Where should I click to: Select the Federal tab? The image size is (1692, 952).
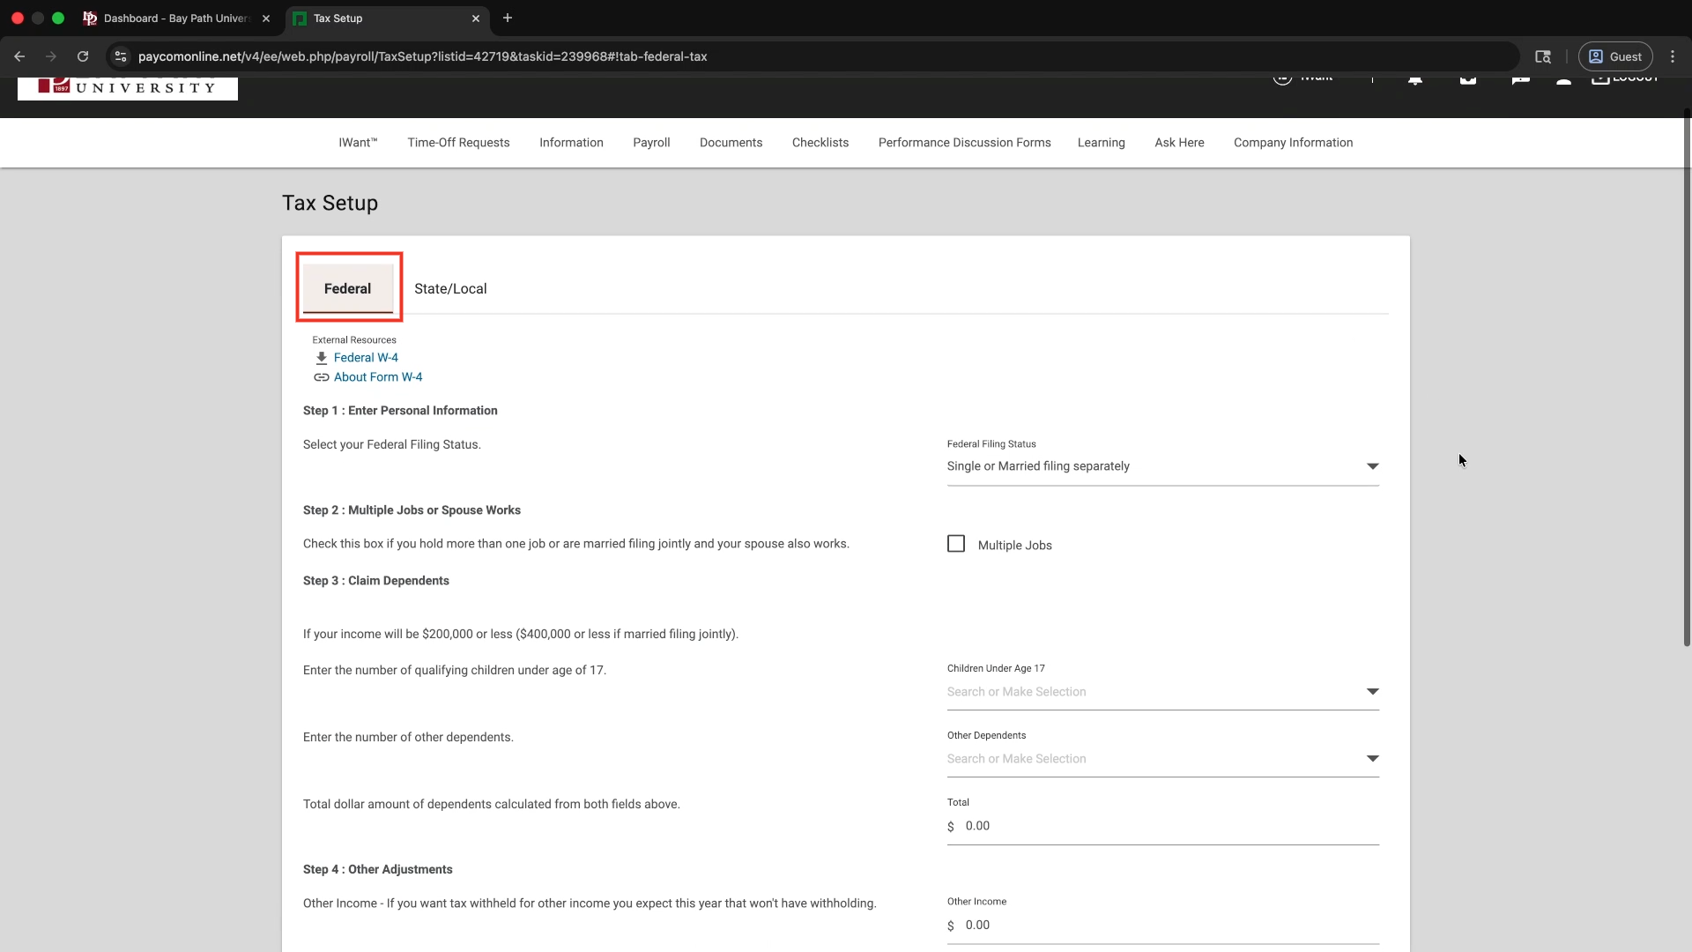[x=348, y=289]
